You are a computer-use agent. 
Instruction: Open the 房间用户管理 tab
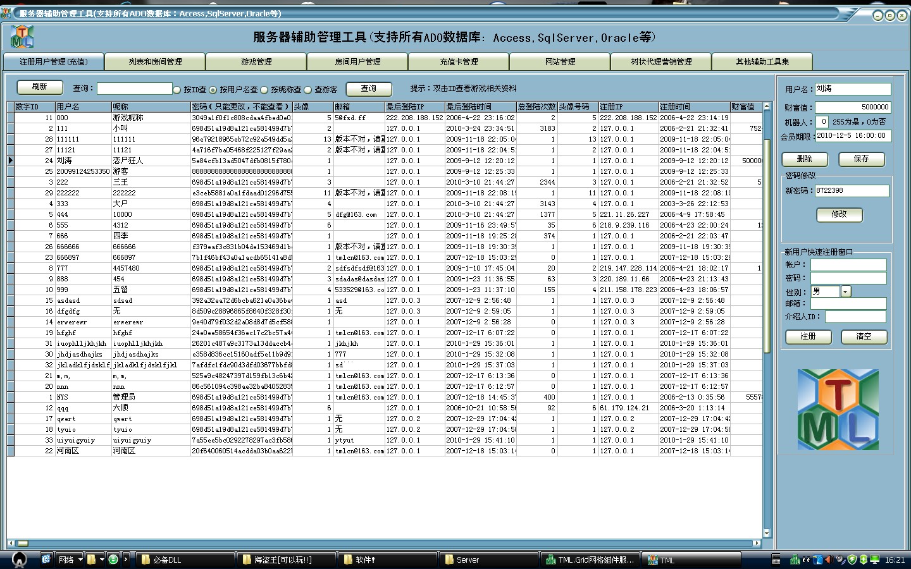coord(357,62)
